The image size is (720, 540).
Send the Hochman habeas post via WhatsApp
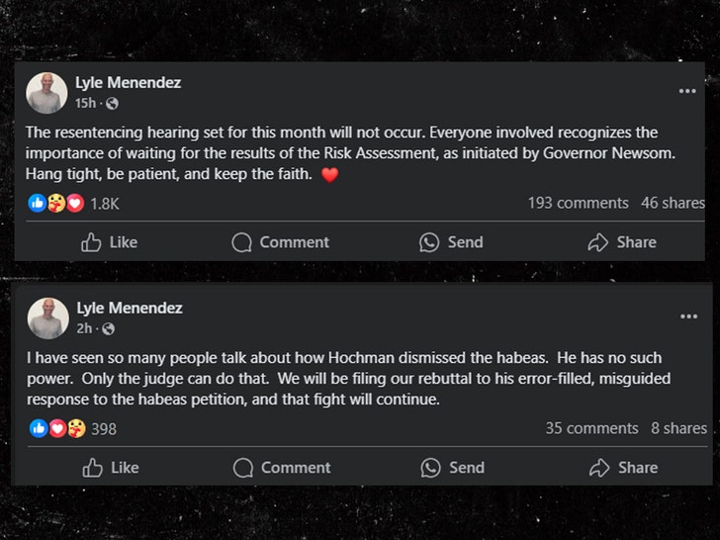[x=452, y=468]
